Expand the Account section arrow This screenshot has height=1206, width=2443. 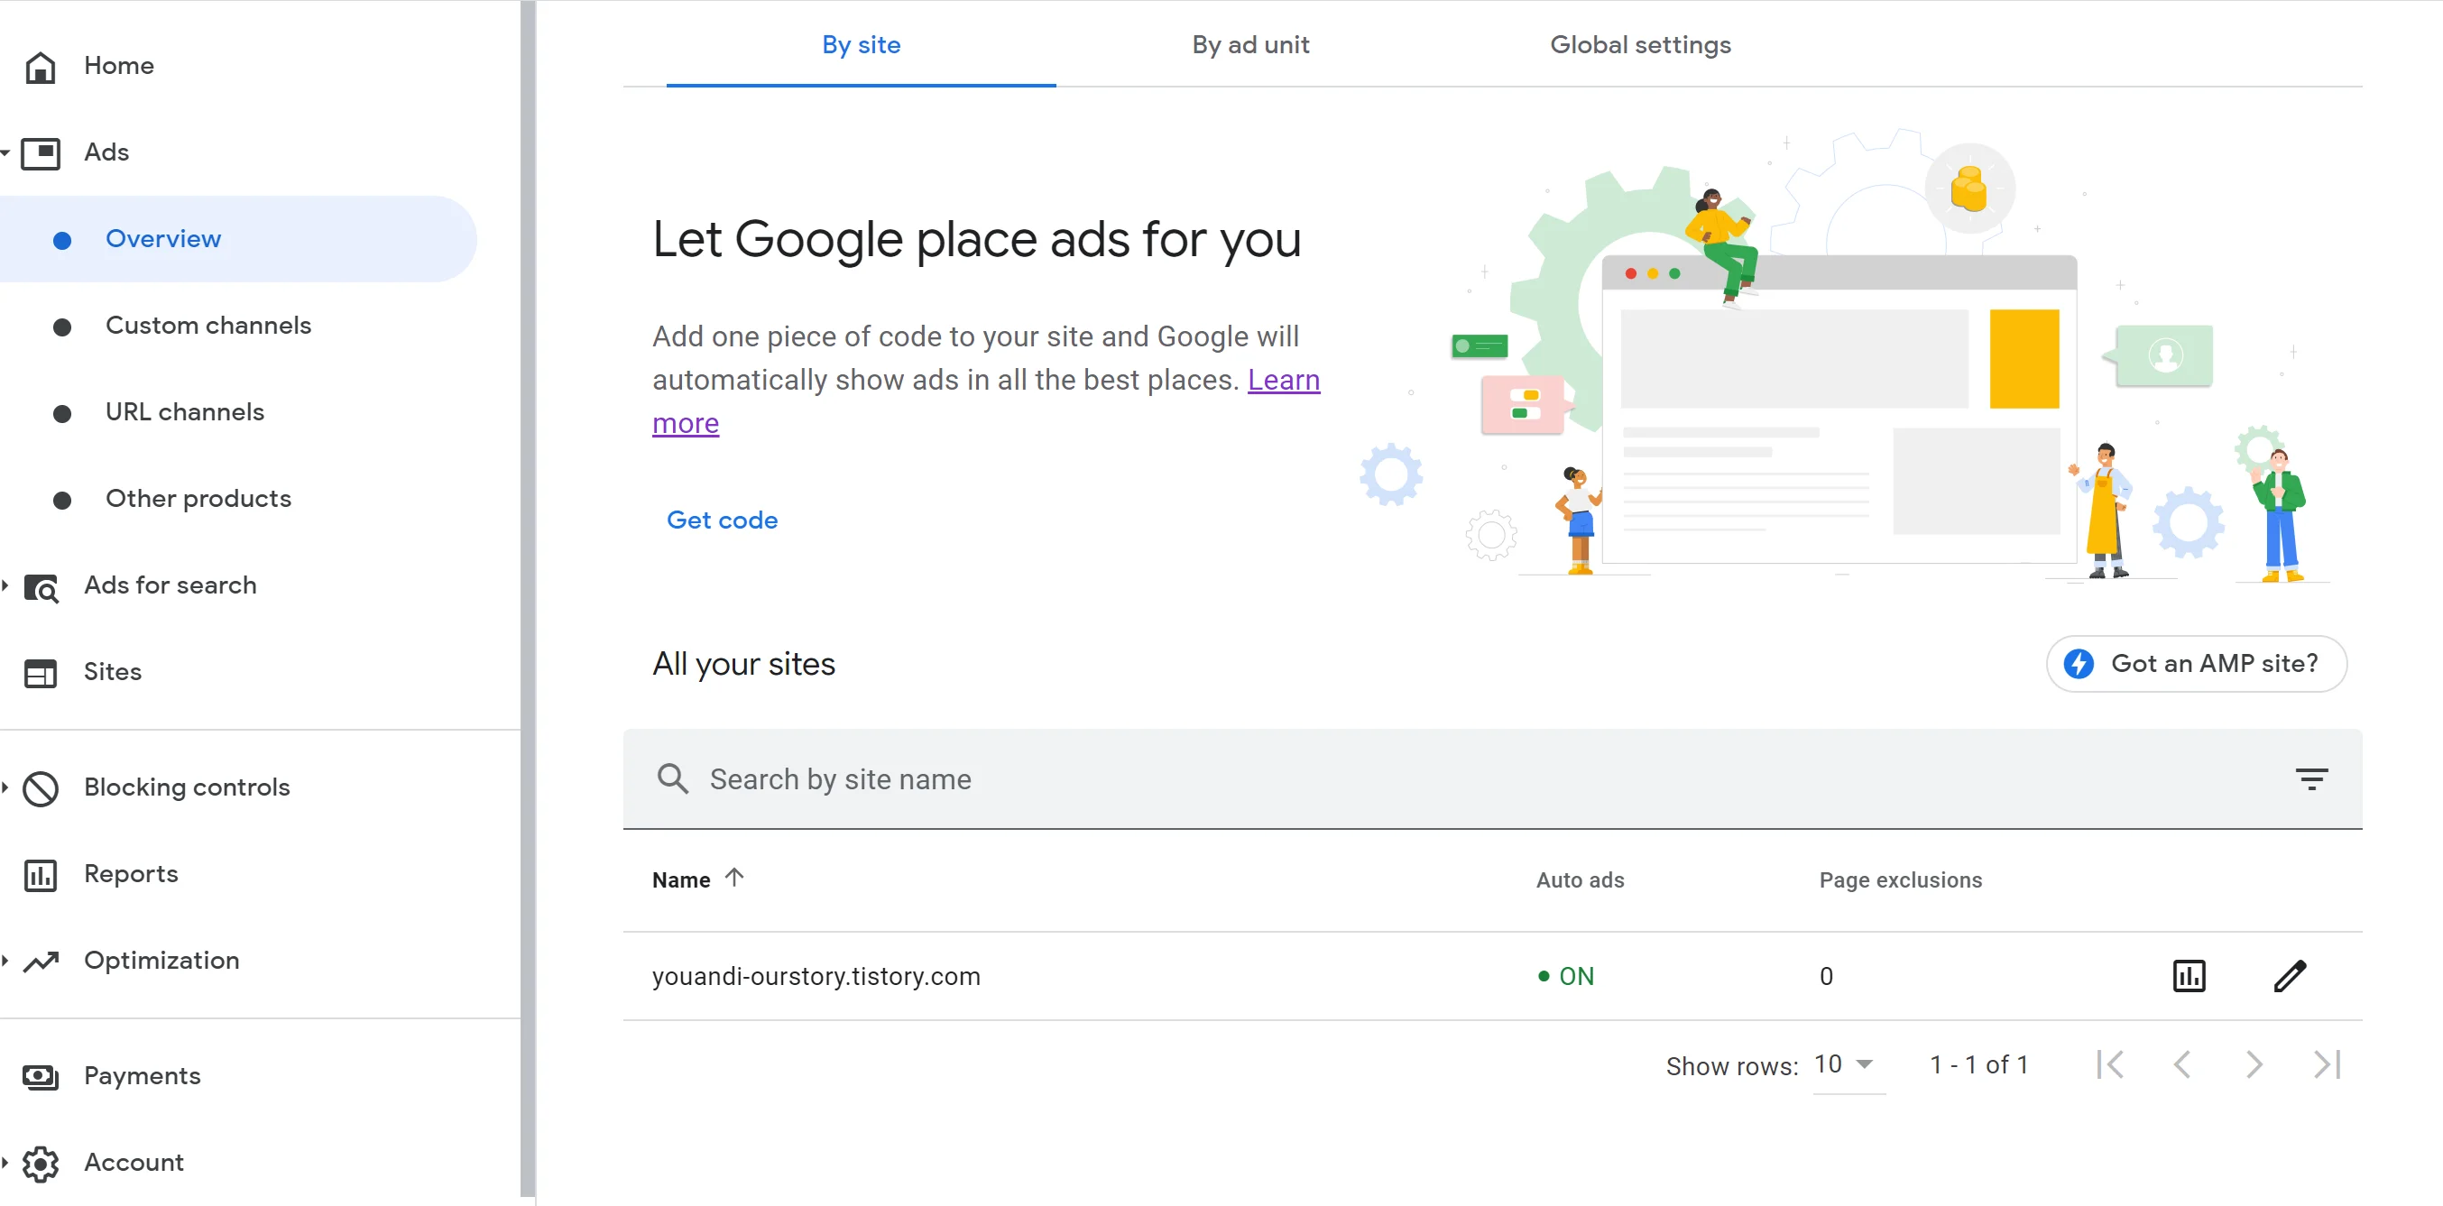[x=5, y=1163]
